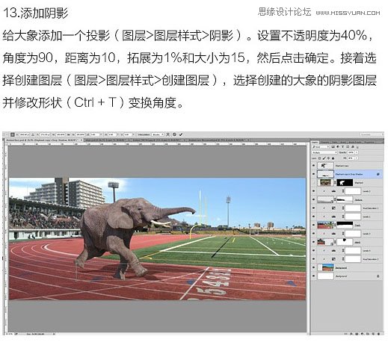Toggle layer filtering on/off switch
388x342 pixels.
(357, 147)
